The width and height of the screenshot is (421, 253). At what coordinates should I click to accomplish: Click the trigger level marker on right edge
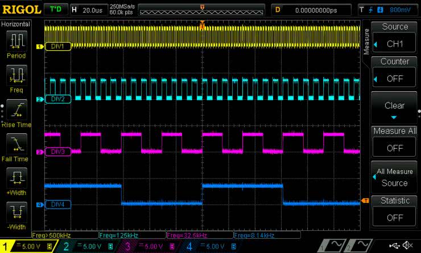point(366,200)
